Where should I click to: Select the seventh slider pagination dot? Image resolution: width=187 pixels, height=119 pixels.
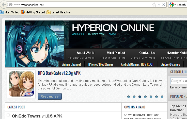coord(162,97)
